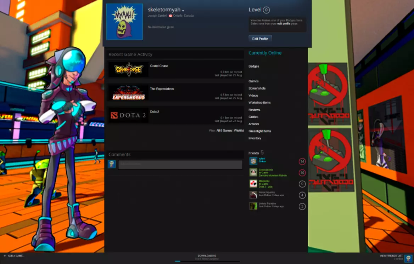Click the Zombies Monsters Robots game text

pyautogui.click(x=273, y=176)
